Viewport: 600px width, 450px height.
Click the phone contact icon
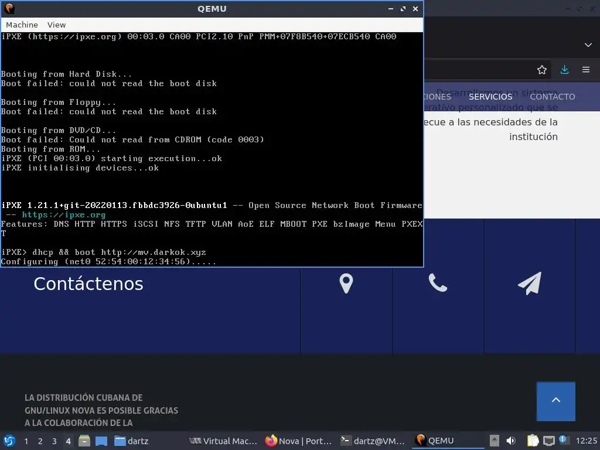point(438,283)
